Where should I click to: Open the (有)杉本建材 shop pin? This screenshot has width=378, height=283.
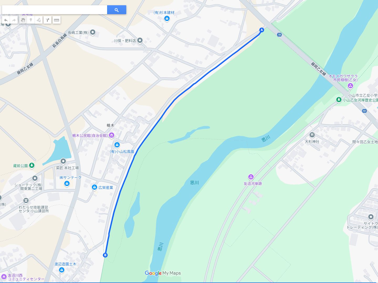click(x=167, y=18)
